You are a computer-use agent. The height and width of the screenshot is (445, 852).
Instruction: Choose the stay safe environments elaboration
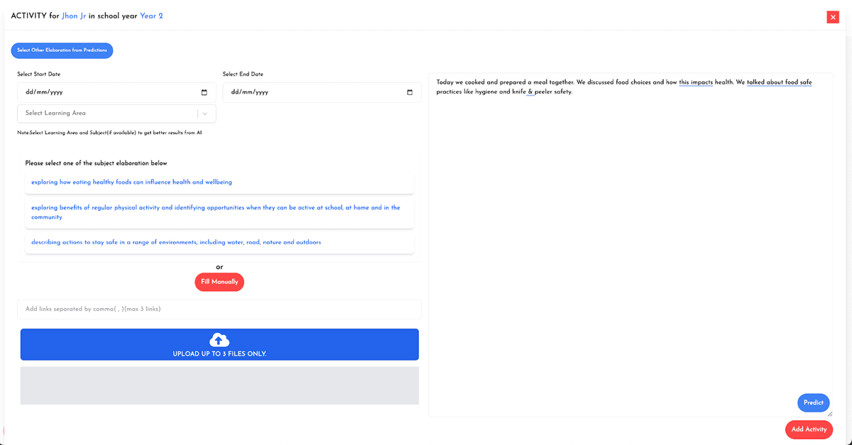(176, 243)
